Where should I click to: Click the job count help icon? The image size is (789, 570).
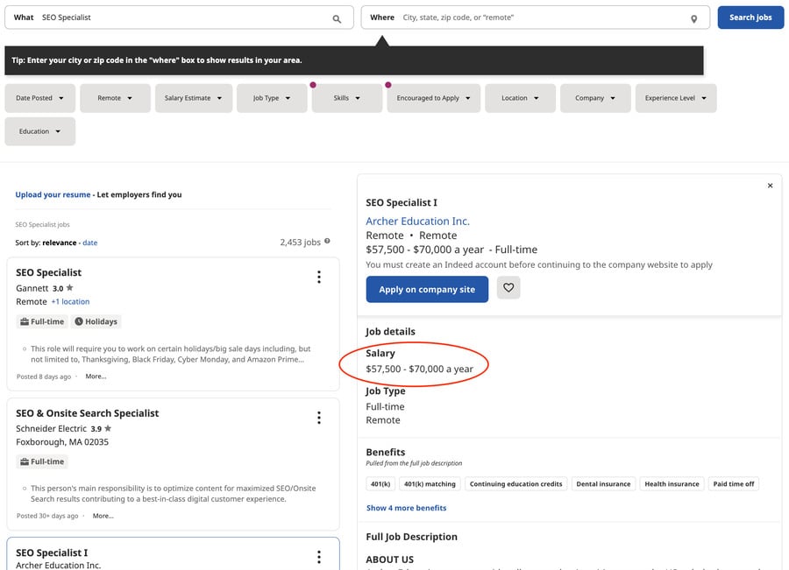click(328, 242)
